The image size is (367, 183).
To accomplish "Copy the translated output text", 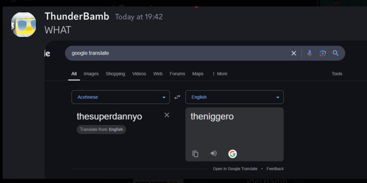I will (195, 154).
